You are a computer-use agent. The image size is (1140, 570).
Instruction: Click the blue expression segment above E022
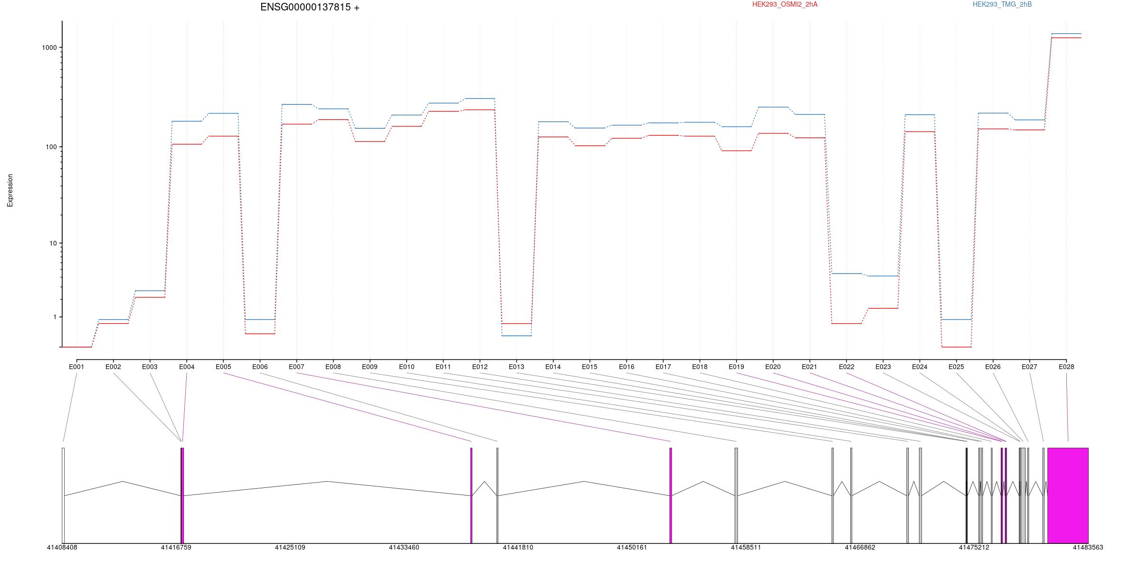pos(846,274)
